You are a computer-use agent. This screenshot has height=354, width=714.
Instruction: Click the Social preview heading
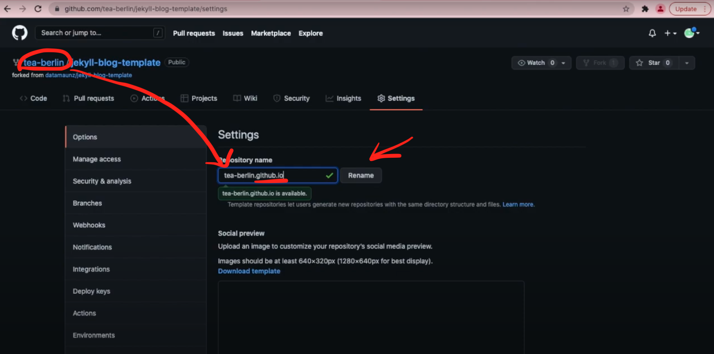[x=241, y=233]
